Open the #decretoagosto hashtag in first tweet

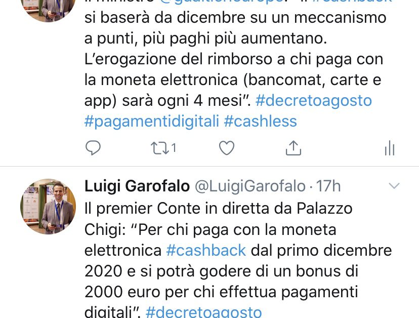pyautogui.click(x=314, y=101)
